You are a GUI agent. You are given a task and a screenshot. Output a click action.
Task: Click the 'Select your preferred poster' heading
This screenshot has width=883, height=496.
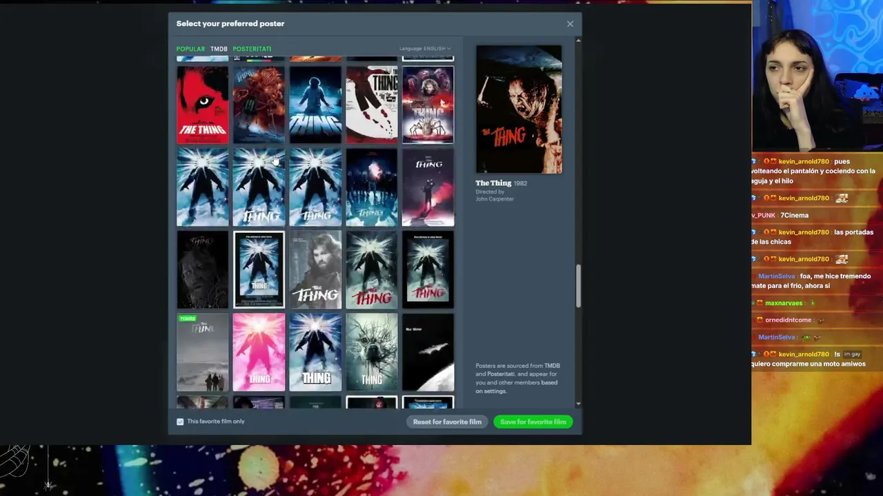coord(230,23)
